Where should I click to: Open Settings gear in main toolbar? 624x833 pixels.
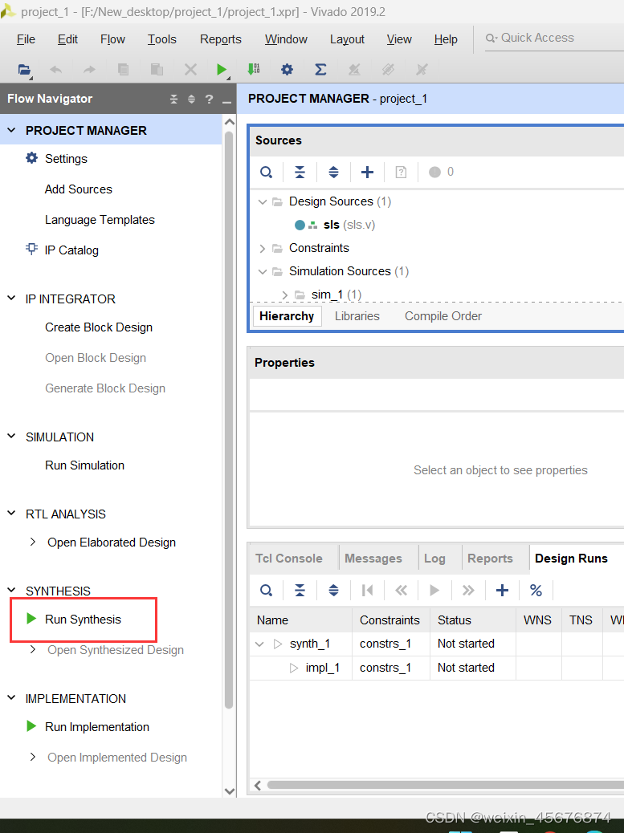pos(287,69)
